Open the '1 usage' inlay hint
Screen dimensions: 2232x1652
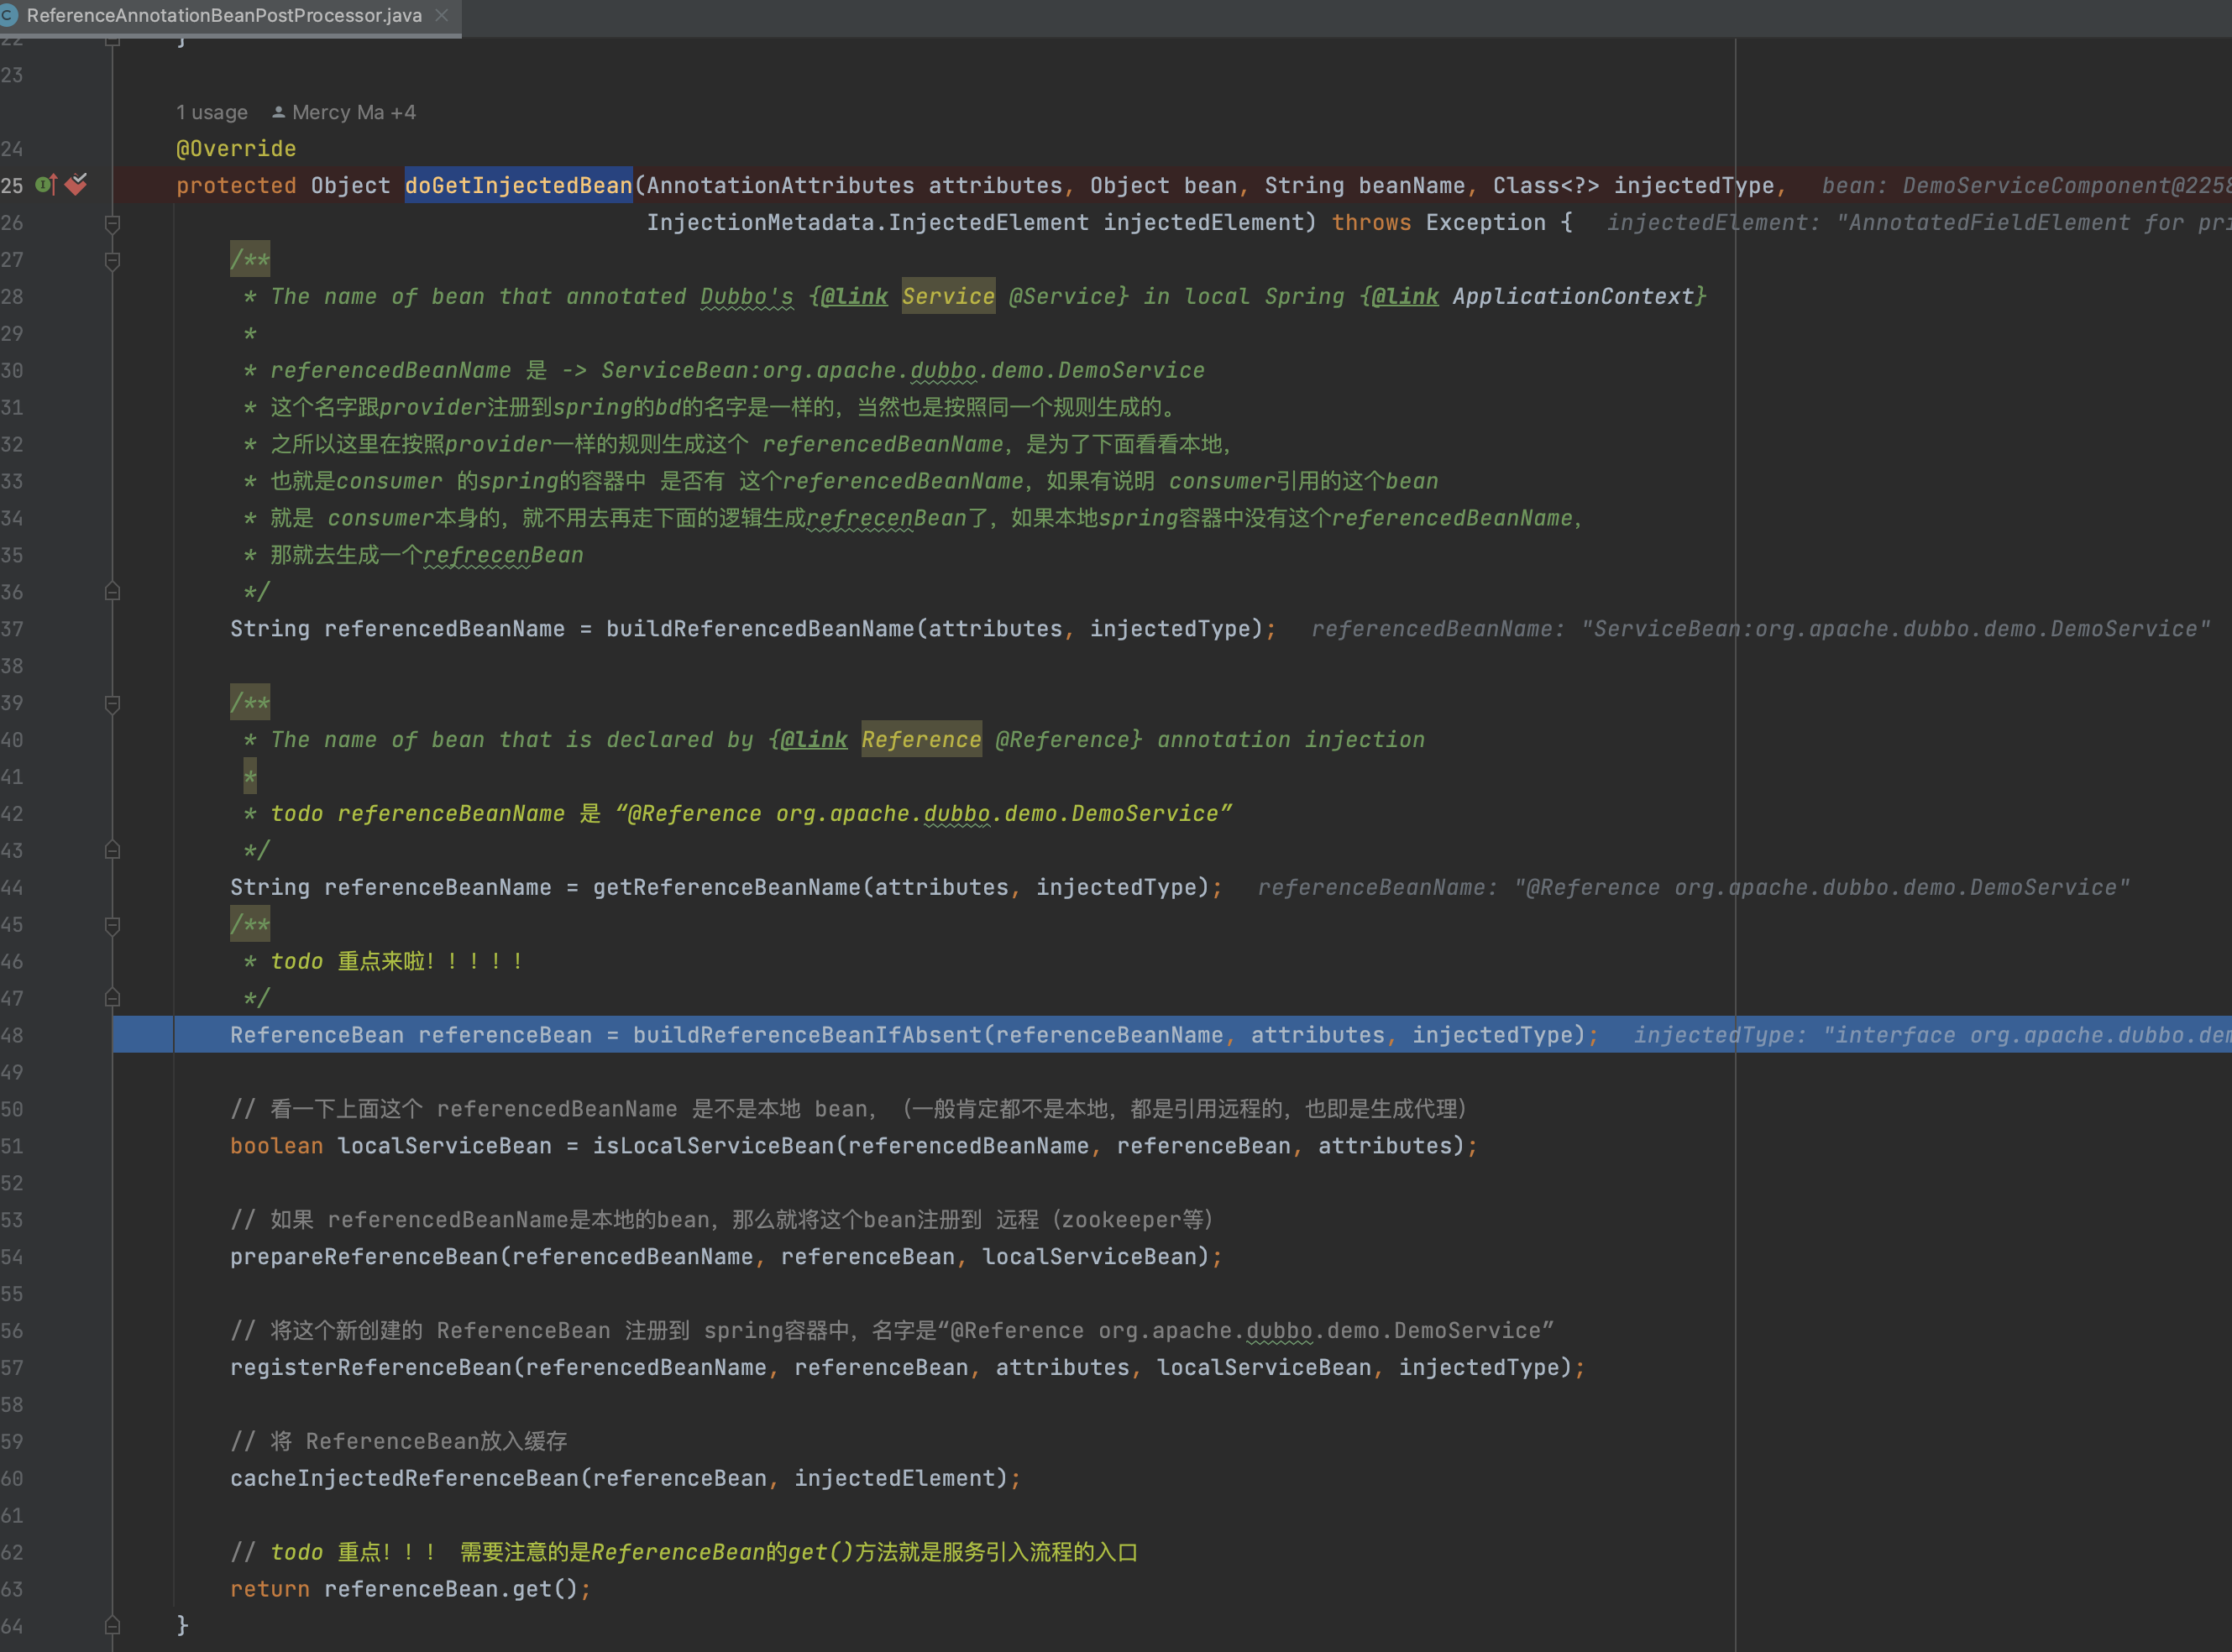[212, 112]
